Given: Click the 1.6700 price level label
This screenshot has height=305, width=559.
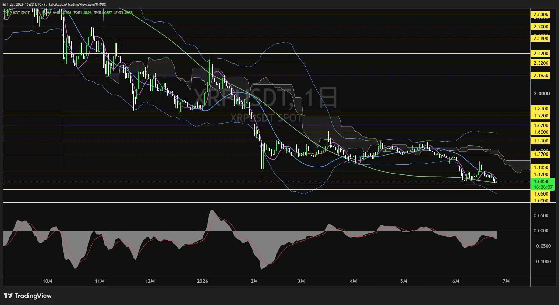Looking at the screenshot, I should coord(541,125).
